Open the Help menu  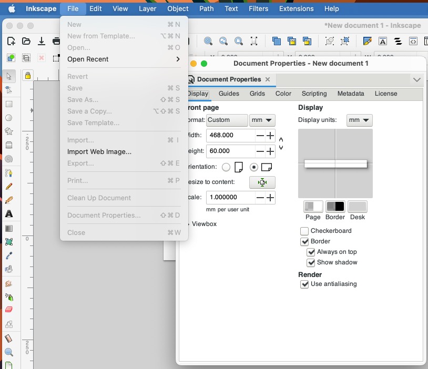(332, 9)
